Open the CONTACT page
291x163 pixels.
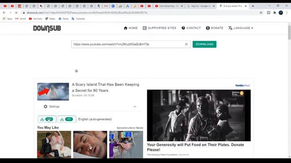tap(191, 28)
